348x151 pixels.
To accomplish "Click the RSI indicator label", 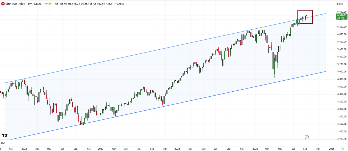I will [x=3, y=143].
